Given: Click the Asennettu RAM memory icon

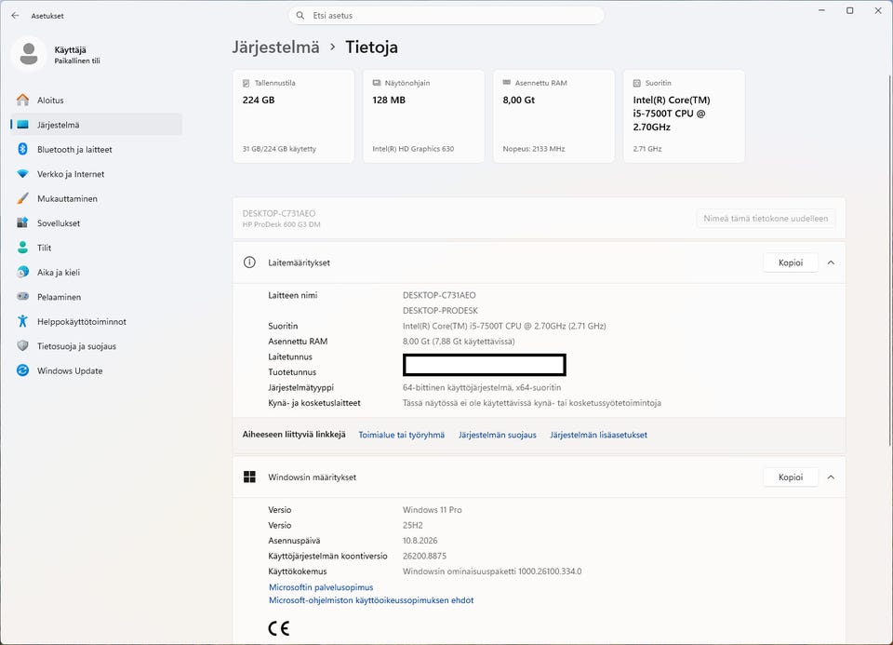Looking at the screenshot, I should coord(507,83).
